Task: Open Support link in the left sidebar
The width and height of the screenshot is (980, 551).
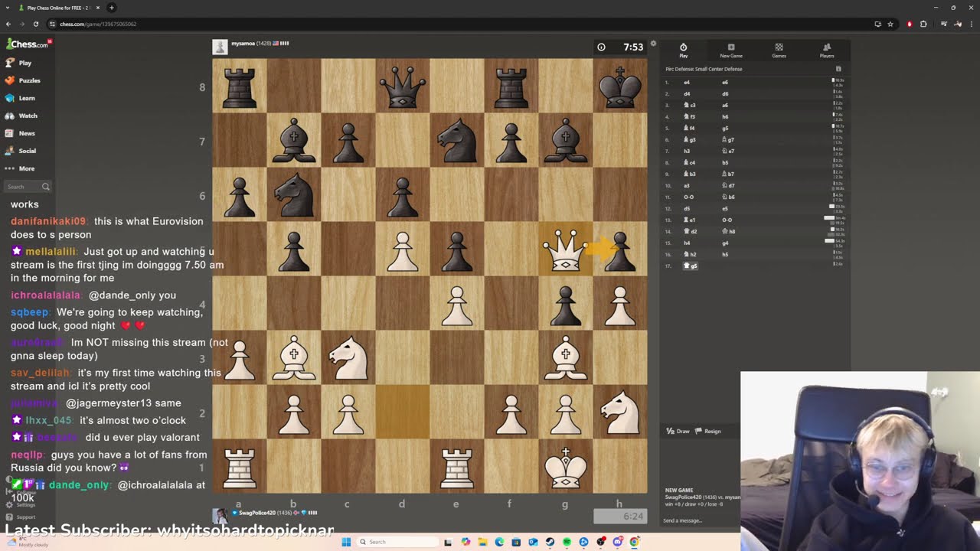Action: tap(20, 517)
